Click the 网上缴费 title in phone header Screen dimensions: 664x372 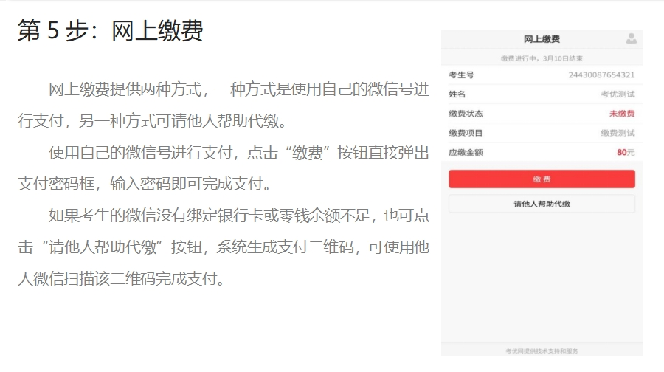542,39
